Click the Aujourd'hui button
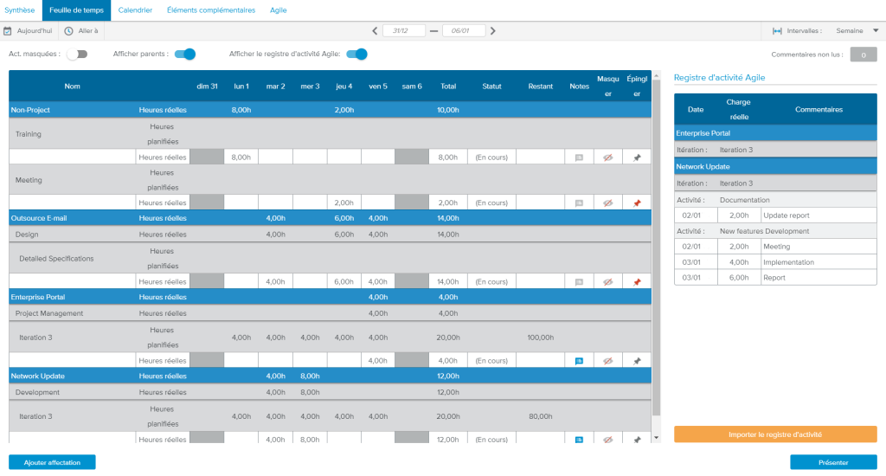Screen dimensions: 886x476 click(28, 31)
